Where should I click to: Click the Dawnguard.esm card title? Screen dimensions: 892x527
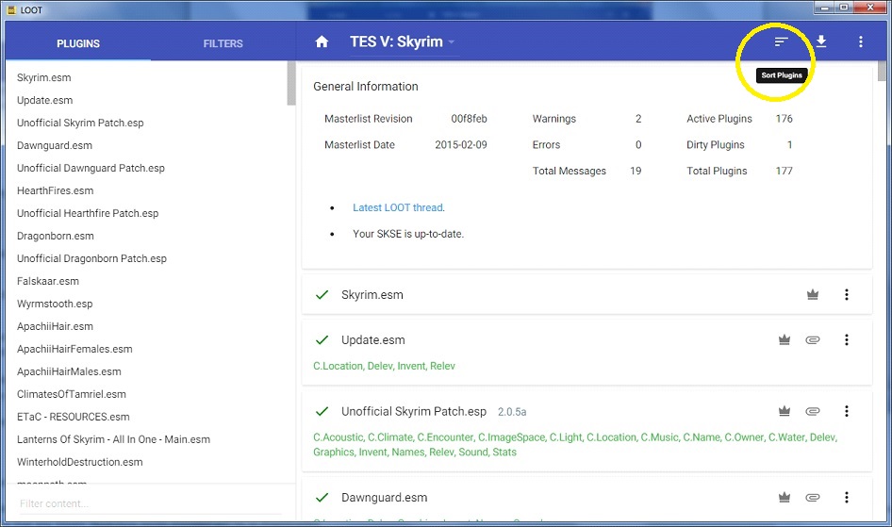[384, 498]
